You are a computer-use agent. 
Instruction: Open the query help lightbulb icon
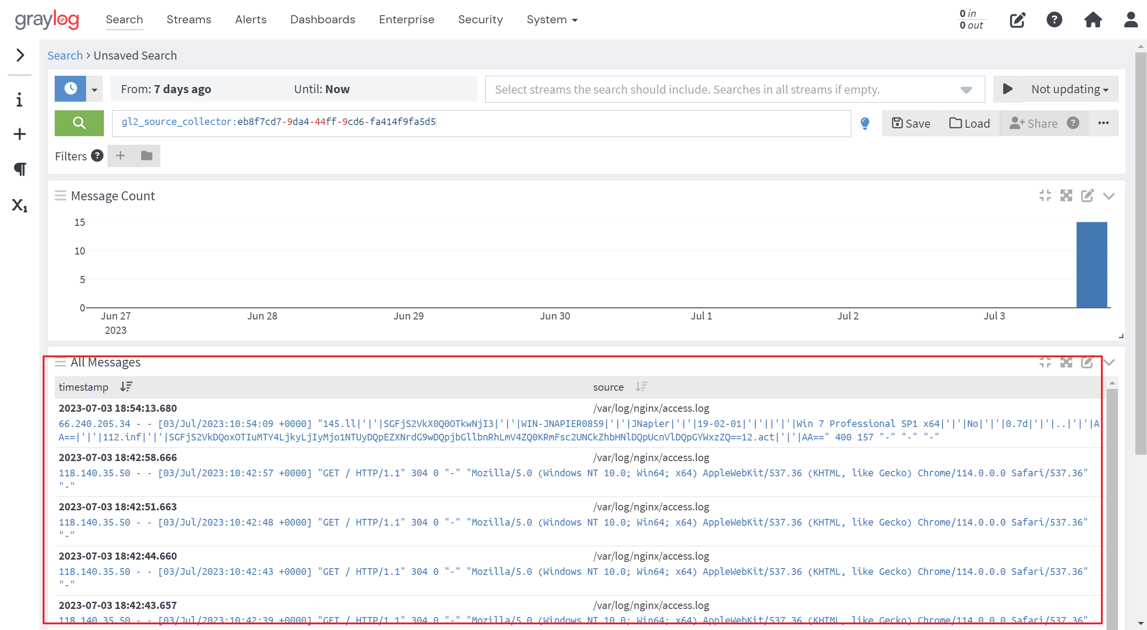coord(865,123)
